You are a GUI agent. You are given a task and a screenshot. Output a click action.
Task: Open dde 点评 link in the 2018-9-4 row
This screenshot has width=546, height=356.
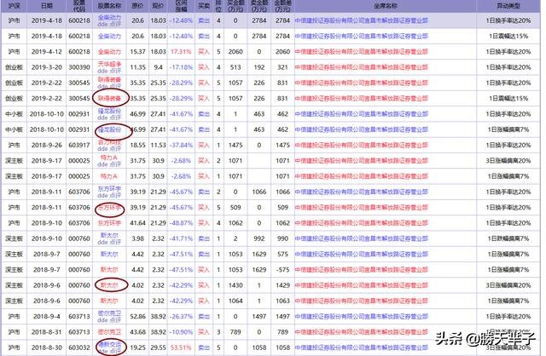click(109, 320)
